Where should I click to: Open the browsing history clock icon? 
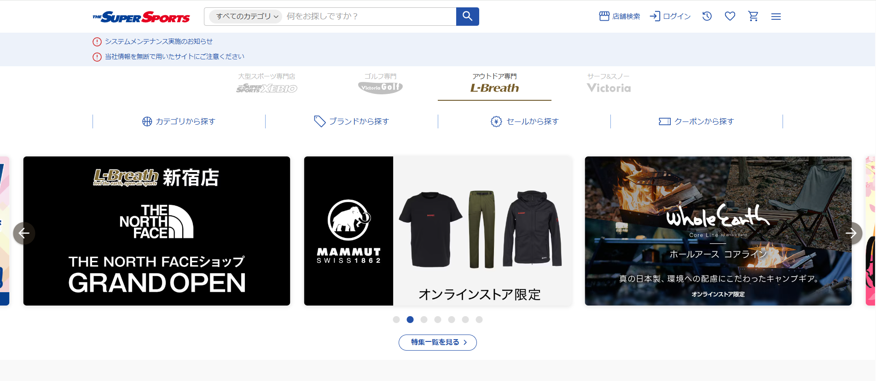(x=707, y=17)
